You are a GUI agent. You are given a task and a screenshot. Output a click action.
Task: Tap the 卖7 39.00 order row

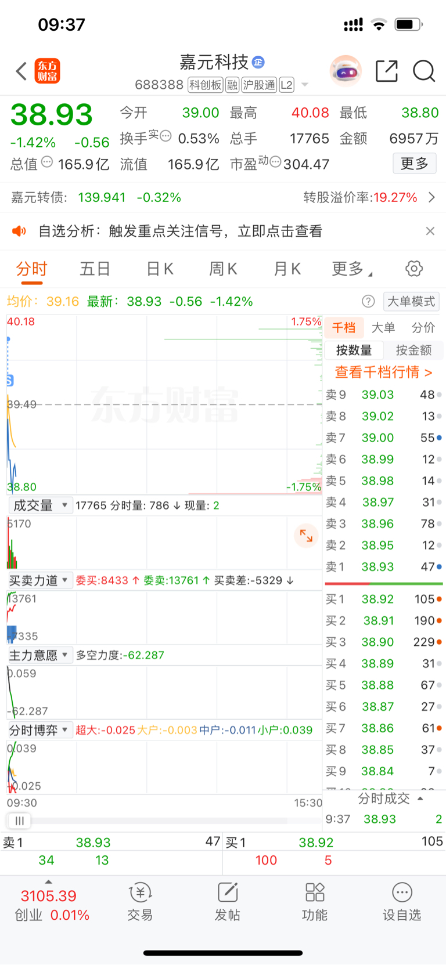[x=384, y=438]
